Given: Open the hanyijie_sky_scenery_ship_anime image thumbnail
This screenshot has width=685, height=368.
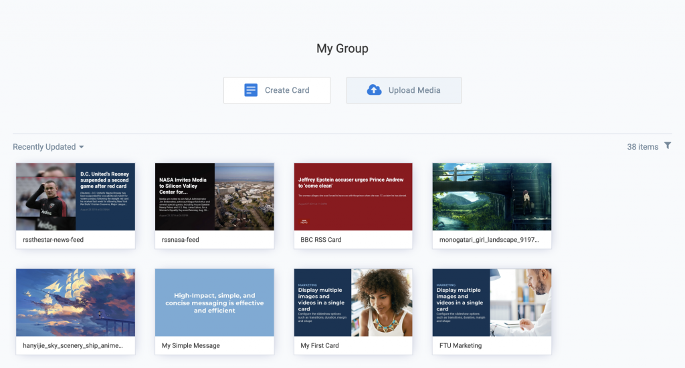Looking at the screenshot, I should pyautogui.click(x=76, y=303).
